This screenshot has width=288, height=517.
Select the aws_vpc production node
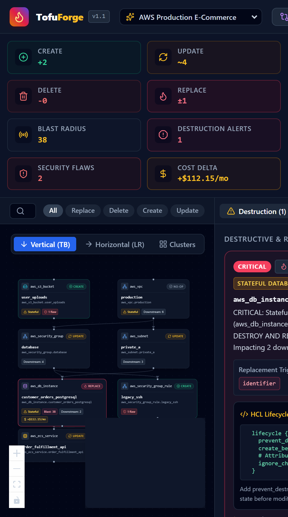(x=153, y=299)
